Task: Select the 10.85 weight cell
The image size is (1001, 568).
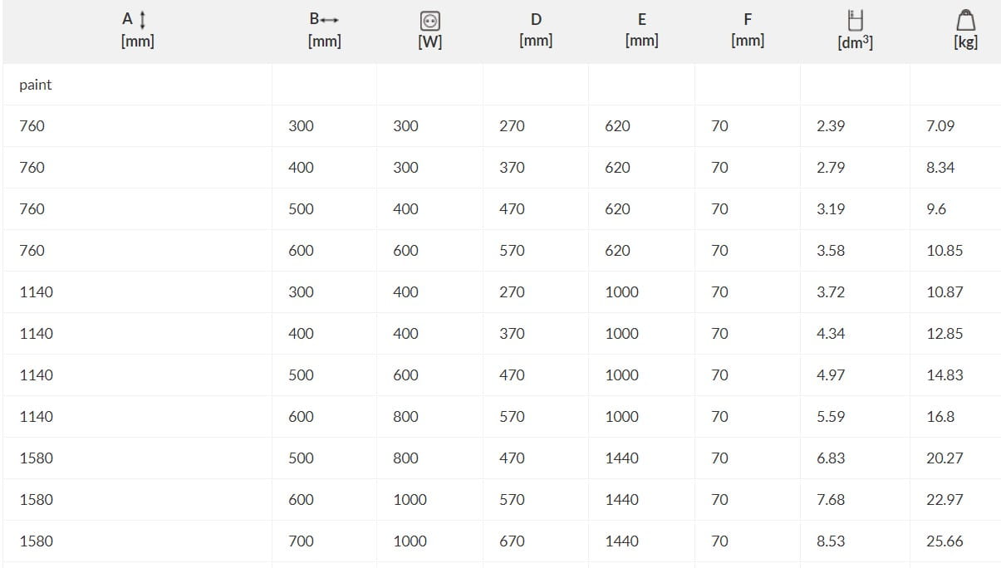Action: click(x=945, y=251)
